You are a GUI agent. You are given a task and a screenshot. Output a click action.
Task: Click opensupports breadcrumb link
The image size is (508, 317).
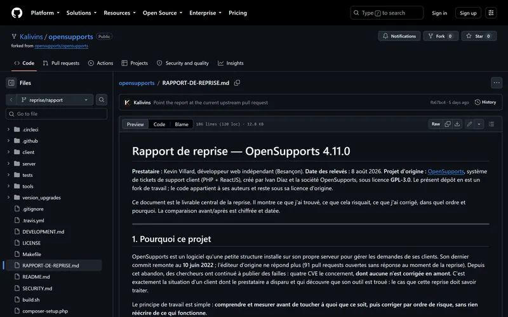click(x=137, y=83)
